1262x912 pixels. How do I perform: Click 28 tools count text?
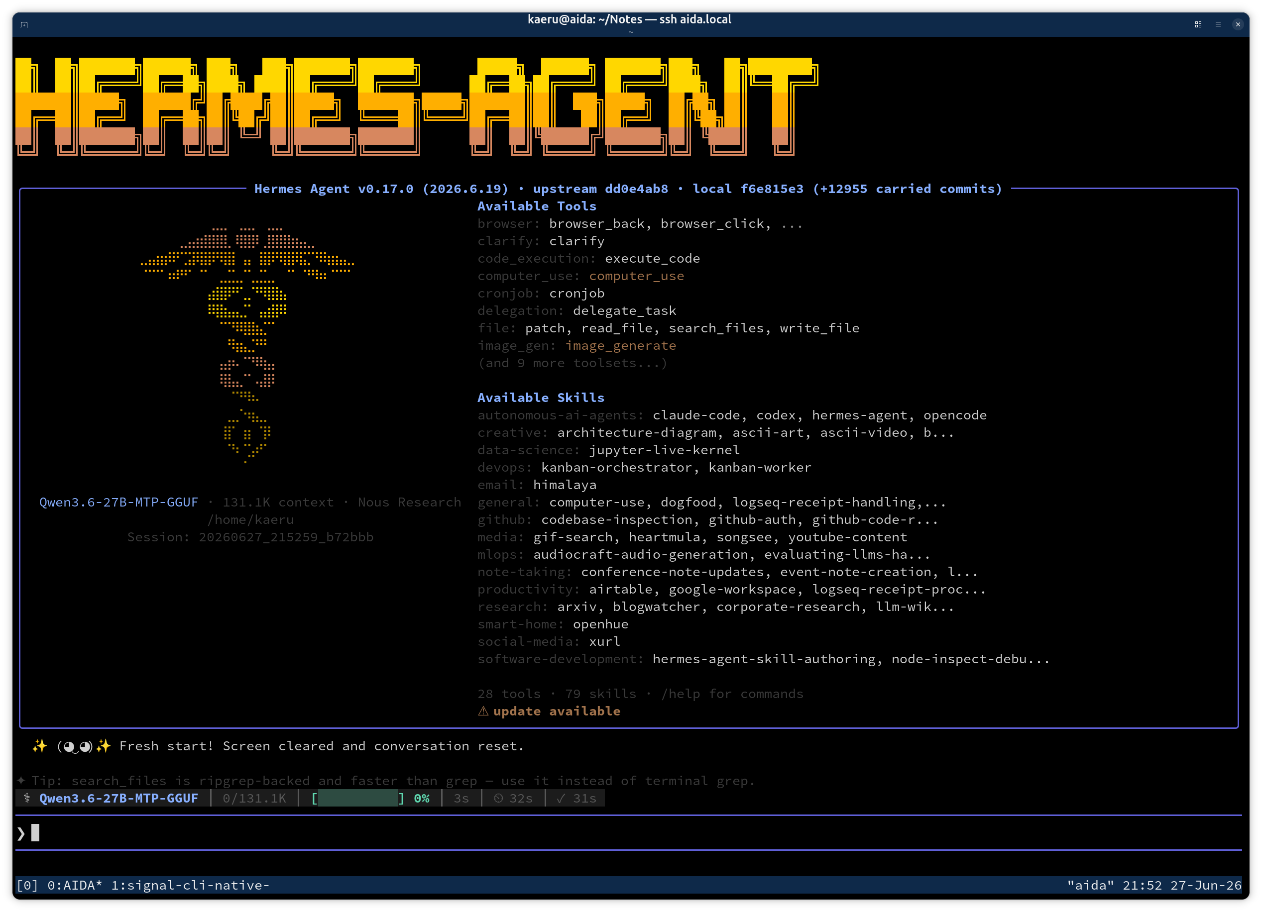(x=509, y=694)
